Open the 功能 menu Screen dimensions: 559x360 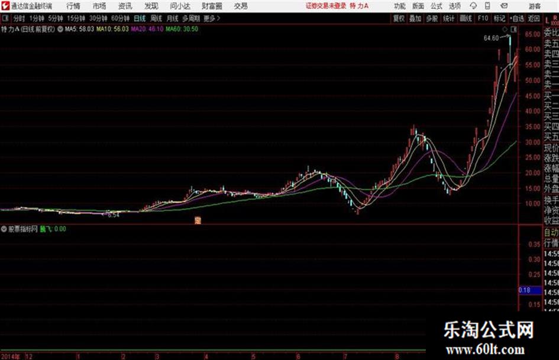[400, 6]
